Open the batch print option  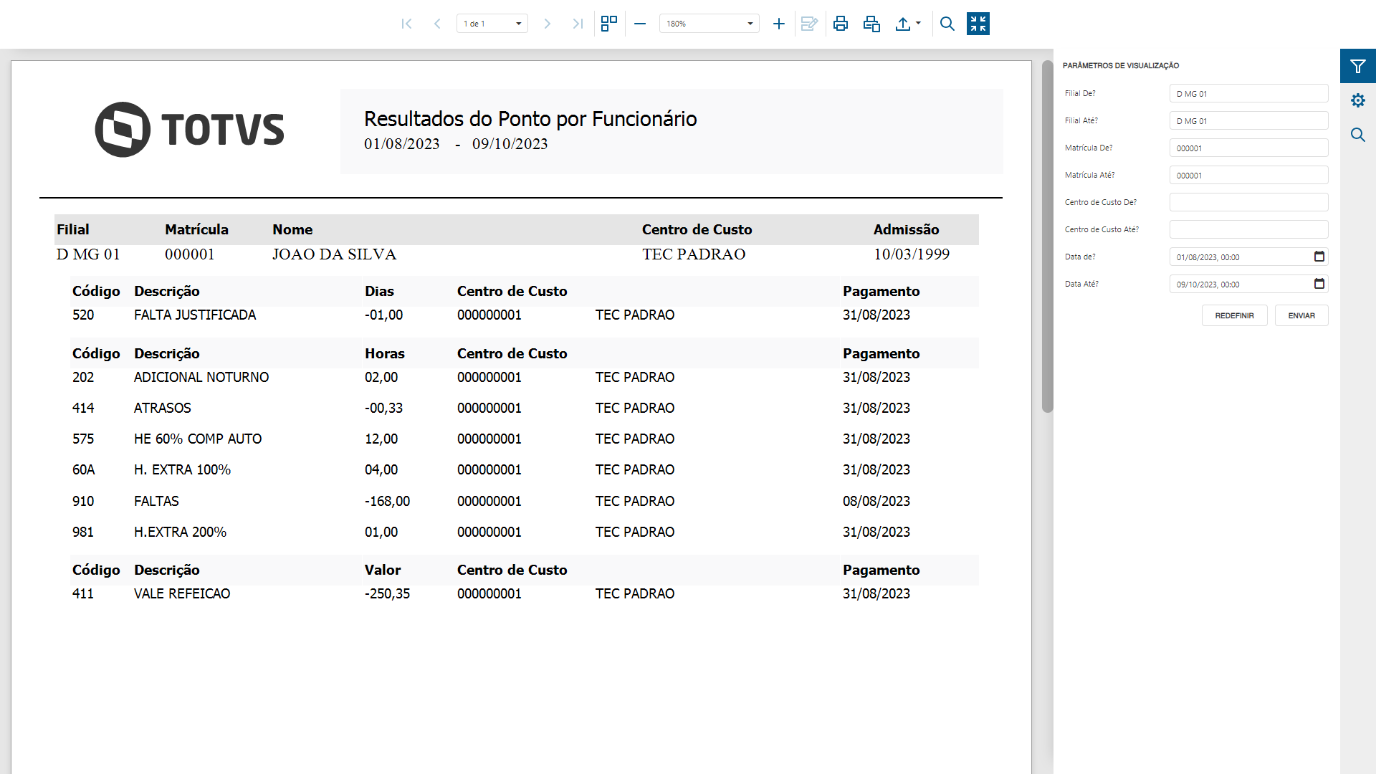point(871,24)
